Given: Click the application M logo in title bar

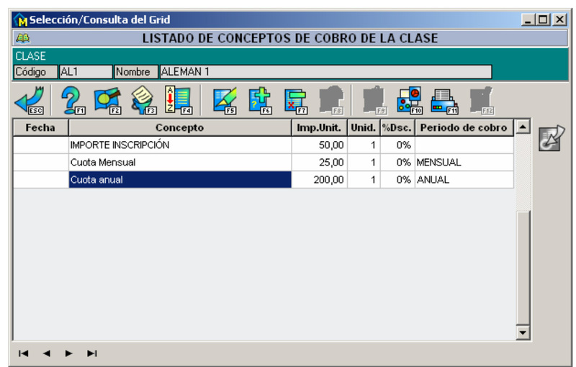Looking at the screenshot, I should 21,20.
